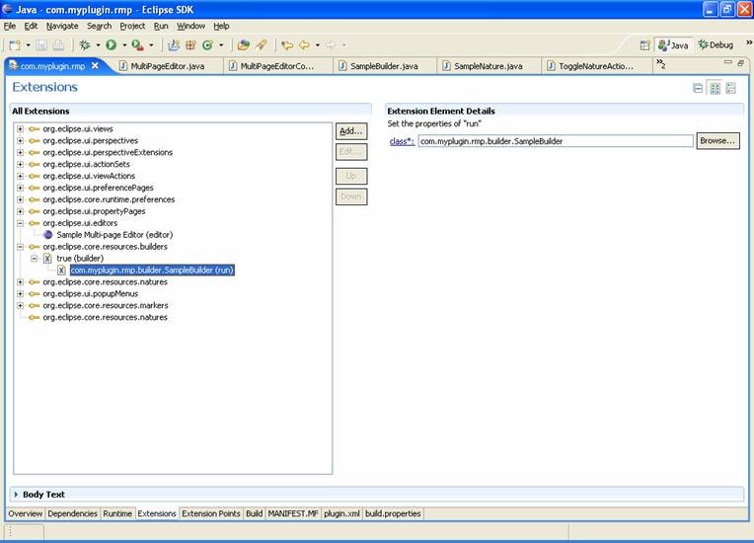The image size is (754, 543).
Task: Click the New Java Project icon
Action: 174,45
